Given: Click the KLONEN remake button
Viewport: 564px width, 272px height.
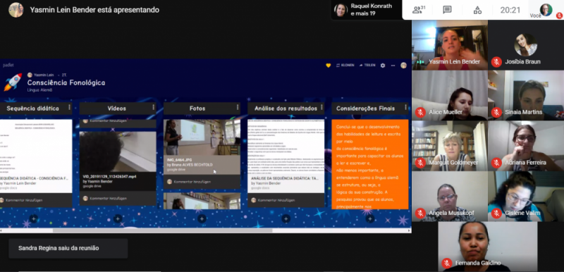Looking at the screenshot, I should 345,66.
